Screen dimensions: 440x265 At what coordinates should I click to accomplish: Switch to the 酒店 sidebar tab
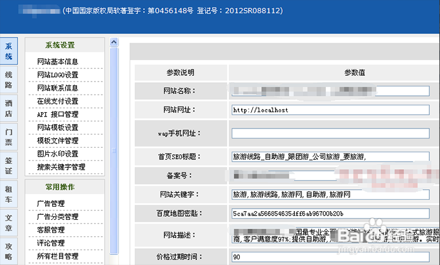point(9,108)
